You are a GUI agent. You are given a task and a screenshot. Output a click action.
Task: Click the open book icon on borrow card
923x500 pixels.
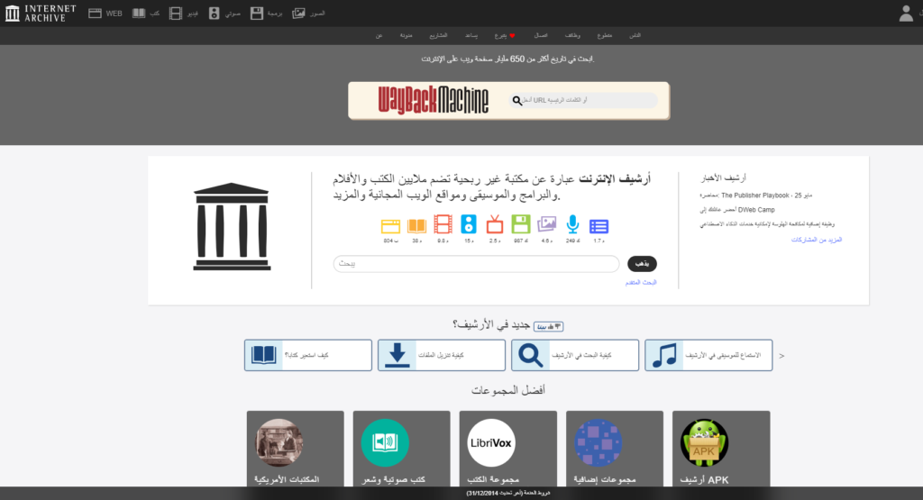pyautogui.click(x=264, y=355)
